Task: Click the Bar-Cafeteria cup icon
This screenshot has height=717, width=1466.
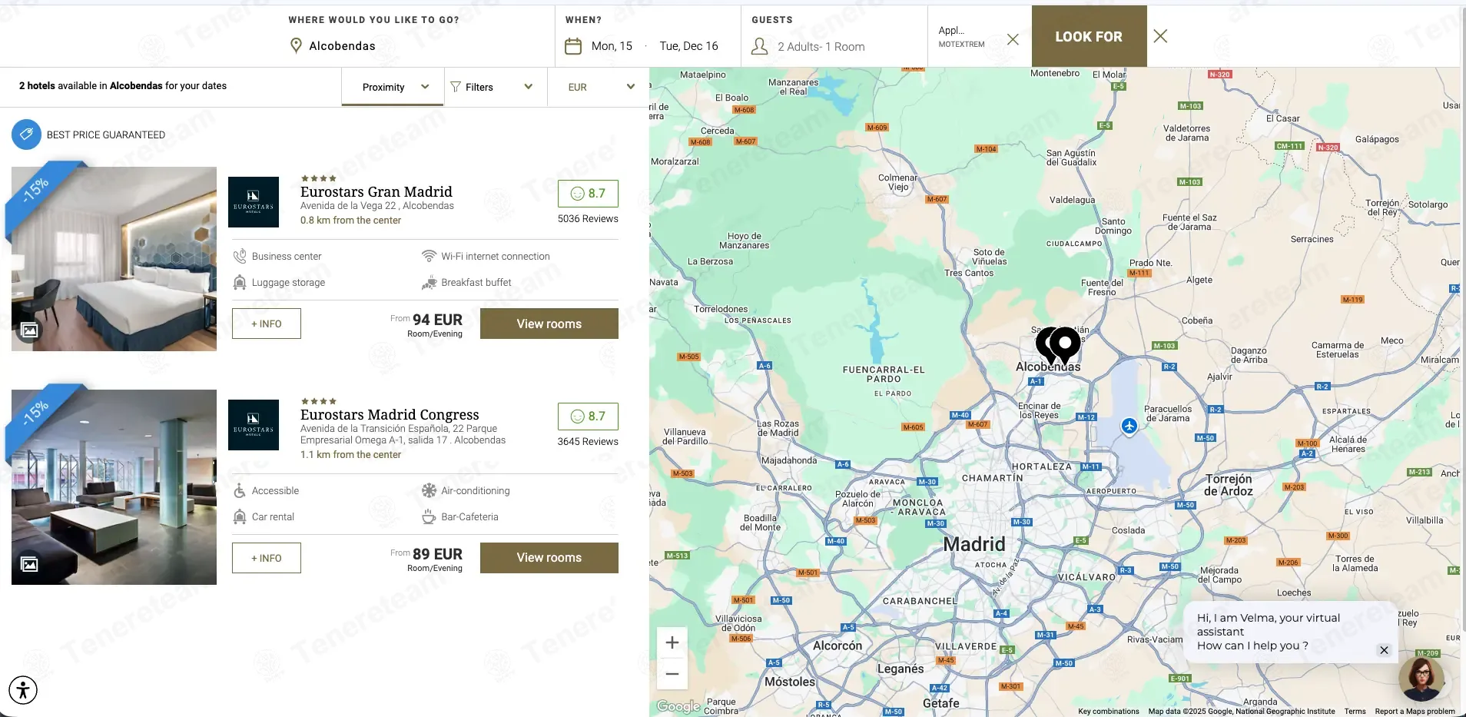Action: pos(429,516)
